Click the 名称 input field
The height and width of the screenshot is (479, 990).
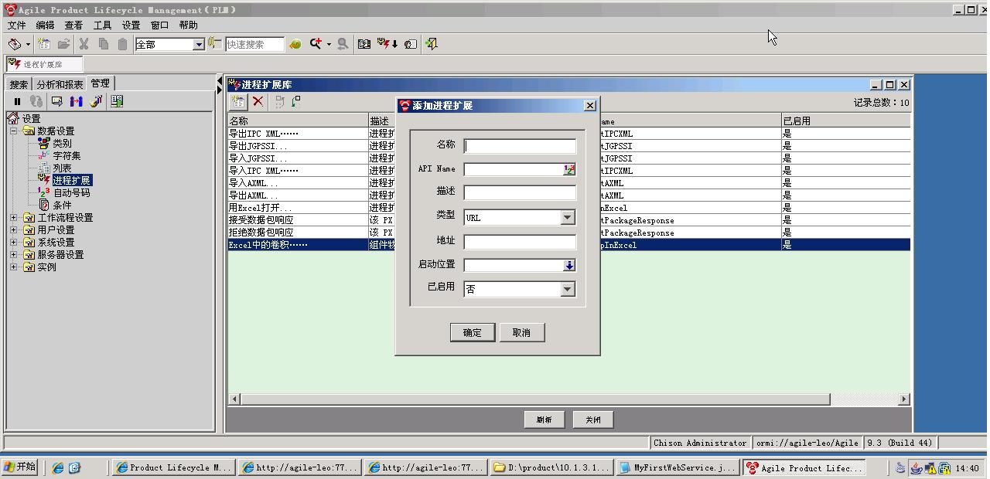pos(520,146)
